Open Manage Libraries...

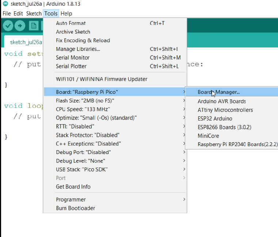(115, 49)
